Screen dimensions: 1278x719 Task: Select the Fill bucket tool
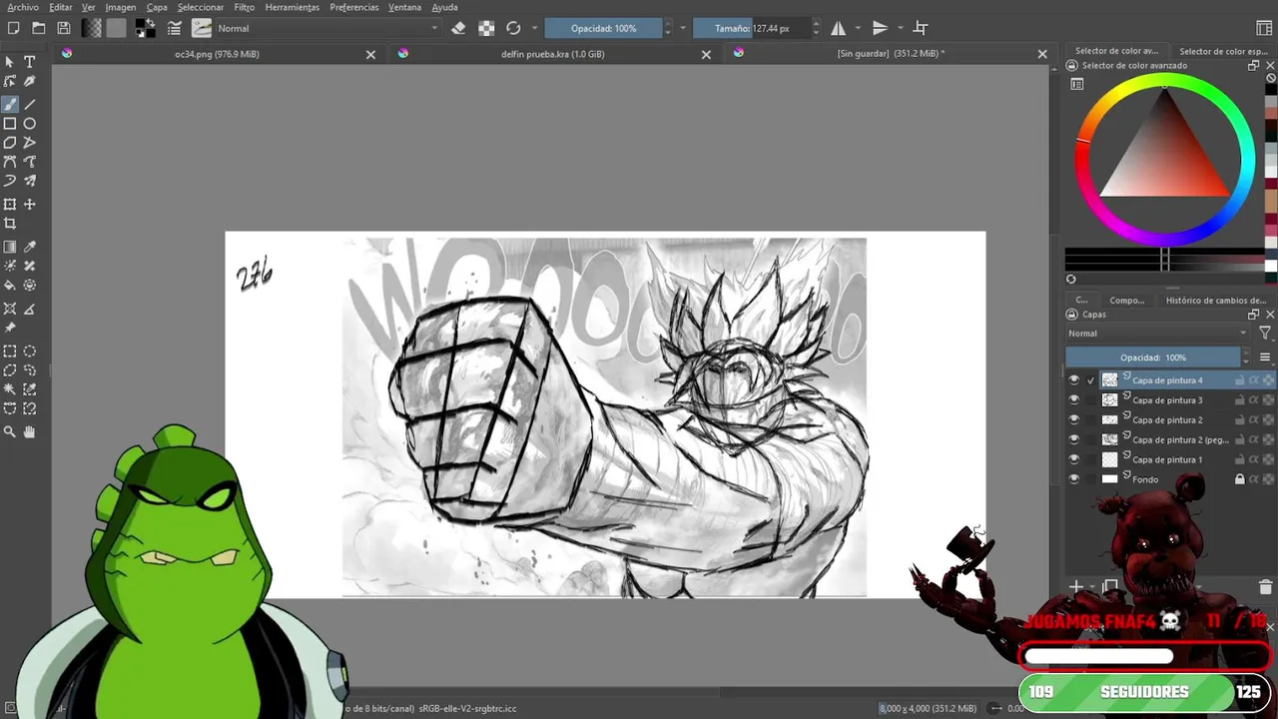[10, 286]
